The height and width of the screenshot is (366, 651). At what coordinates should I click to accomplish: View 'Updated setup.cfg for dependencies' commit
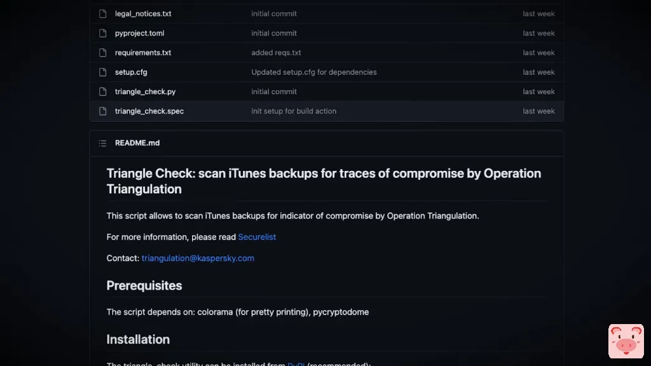[314, 72]
